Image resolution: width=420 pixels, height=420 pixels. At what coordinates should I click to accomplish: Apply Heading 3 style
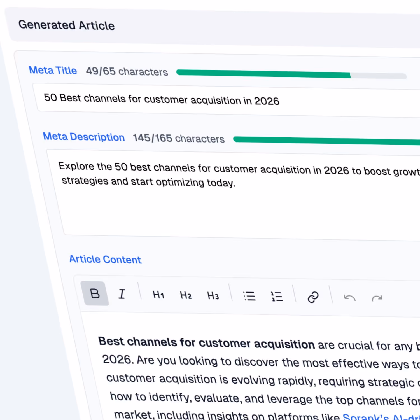tap(213, 296)
